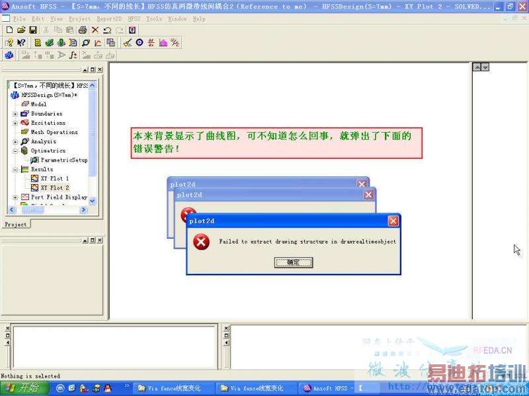Expand the Analysis tree node
The width and height of the screenshot is (529, 396).
click(x=15, y=142)
